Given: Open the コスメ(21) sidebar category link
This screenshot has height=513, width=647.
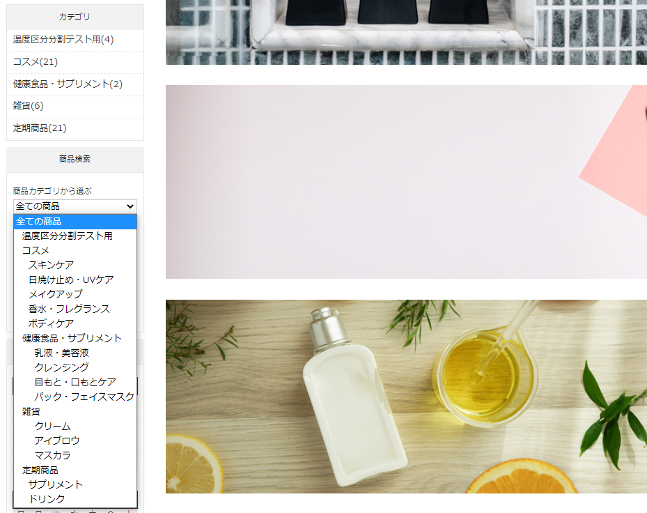Looking at the screenshot, I should pyautogui.click(x=35, y=62).
